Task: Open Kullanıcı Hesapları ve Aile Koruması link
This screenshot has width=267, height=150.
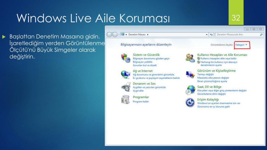Action: click(222, 55)
